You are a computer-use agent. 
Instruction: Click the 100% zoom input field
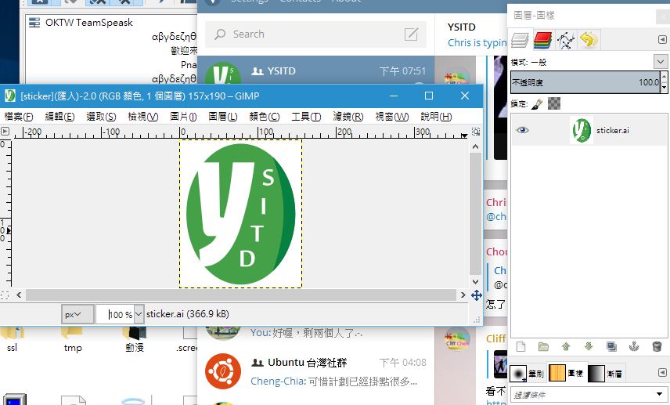(115, 314)
